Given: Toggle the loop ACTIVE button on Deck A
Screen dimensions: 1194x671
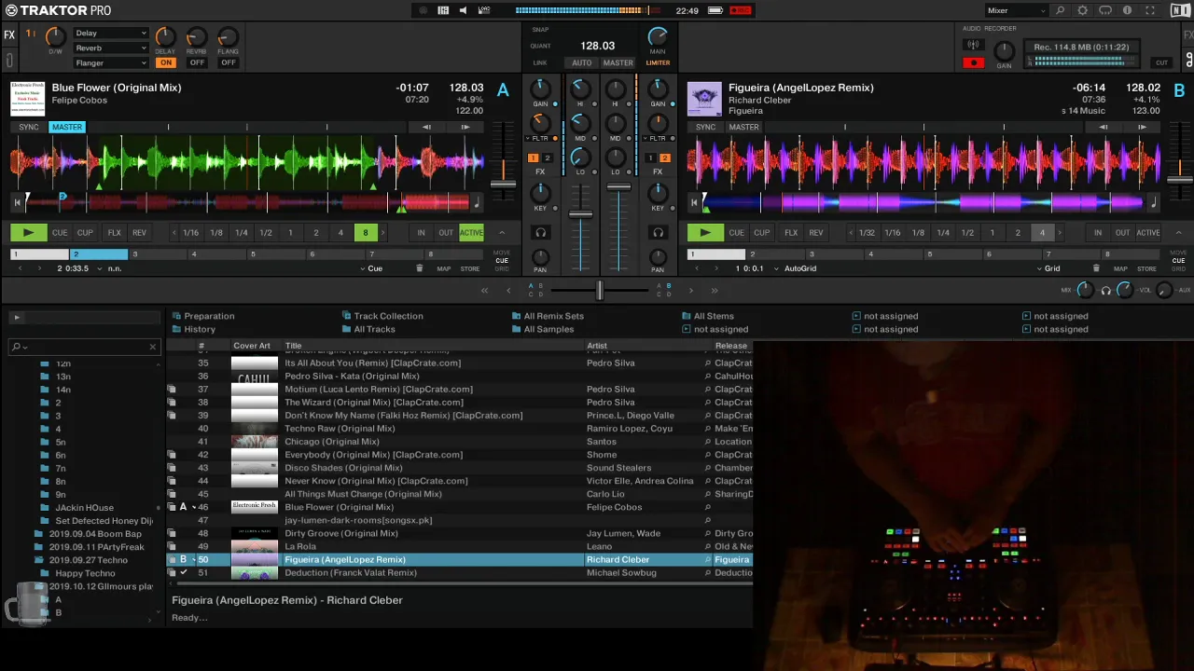Looking at the screenshot, I should 471,233.
